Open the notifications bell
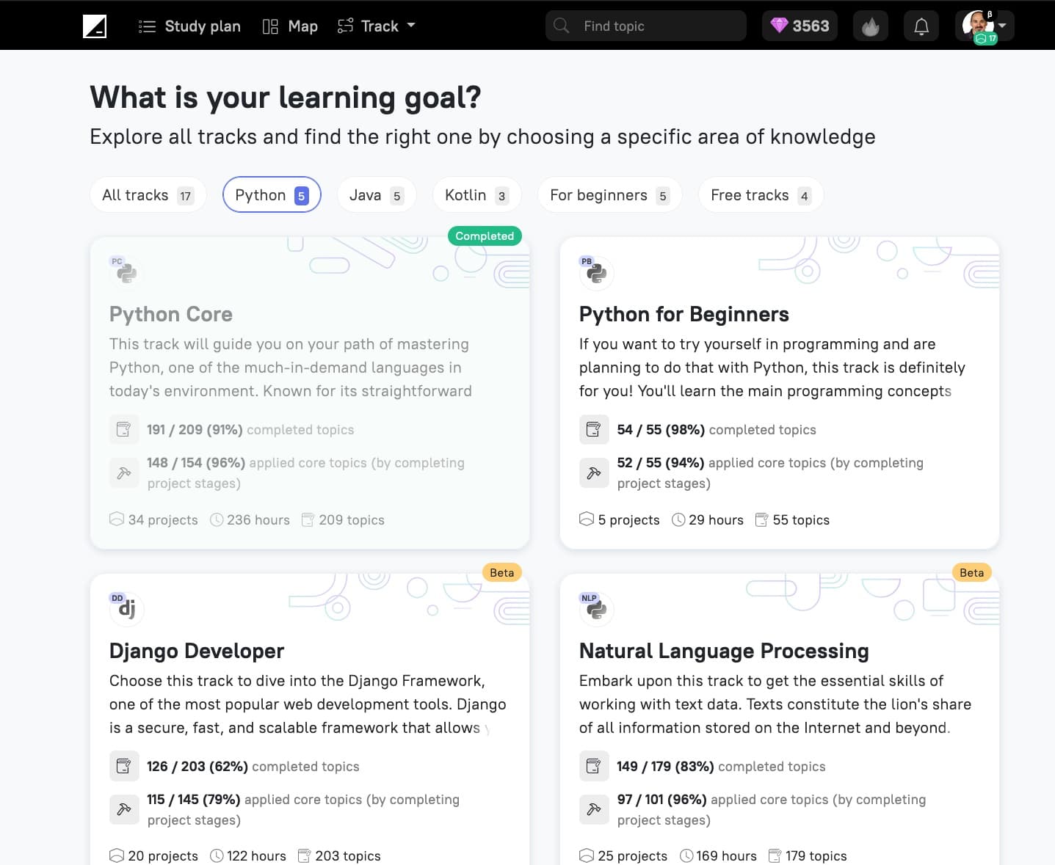 [x=921, y=26]
